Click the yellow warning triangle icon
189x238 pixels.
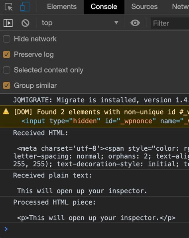[x=6, y=111]
